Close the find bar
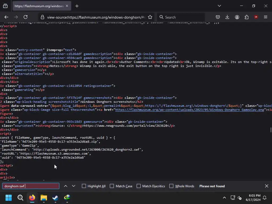The image size is (272, 204). tap(267, 186)
